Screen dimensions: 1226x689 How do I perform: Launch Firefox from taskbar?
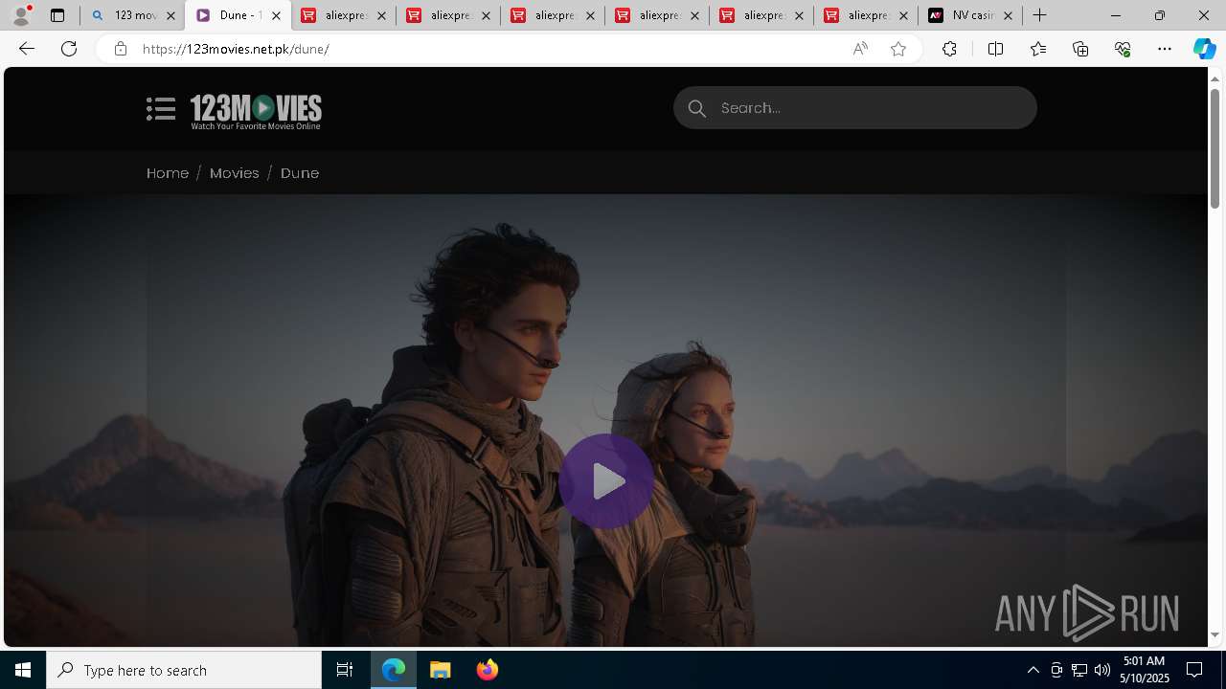click(x=488, y=670)
